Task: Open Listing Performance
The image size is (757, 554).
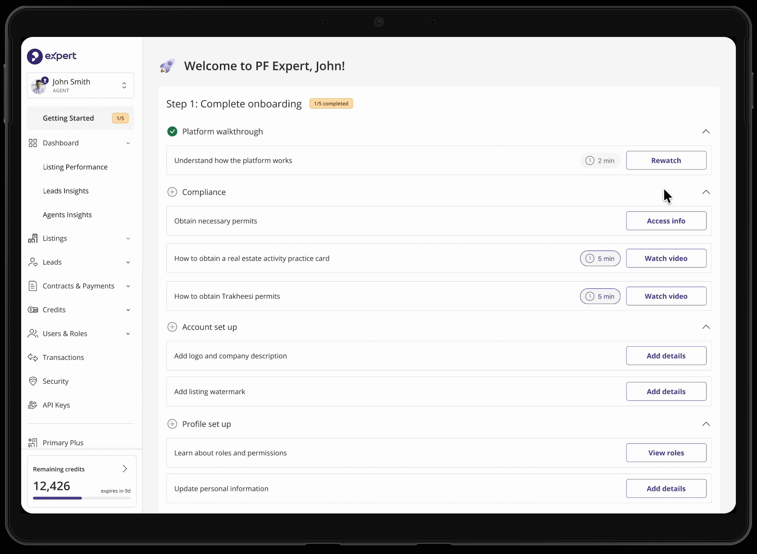Action: coord(75,167)
